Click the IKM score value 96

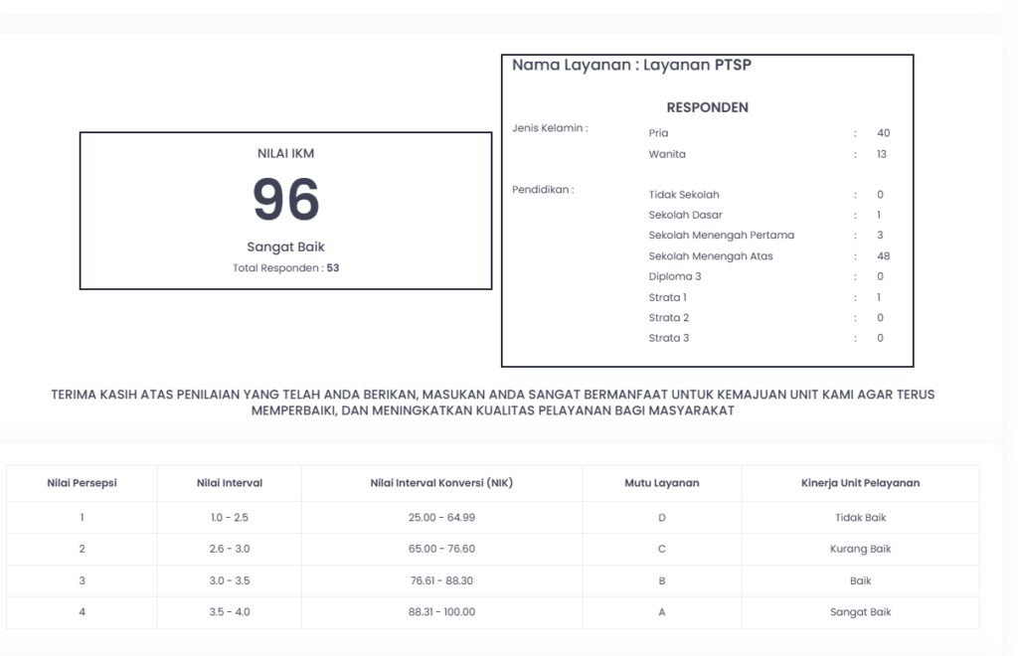285,200
